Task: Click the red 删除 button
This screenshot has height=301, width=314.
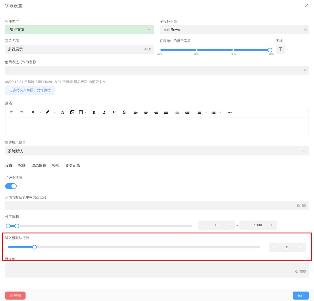Action: tap(15, 295)
